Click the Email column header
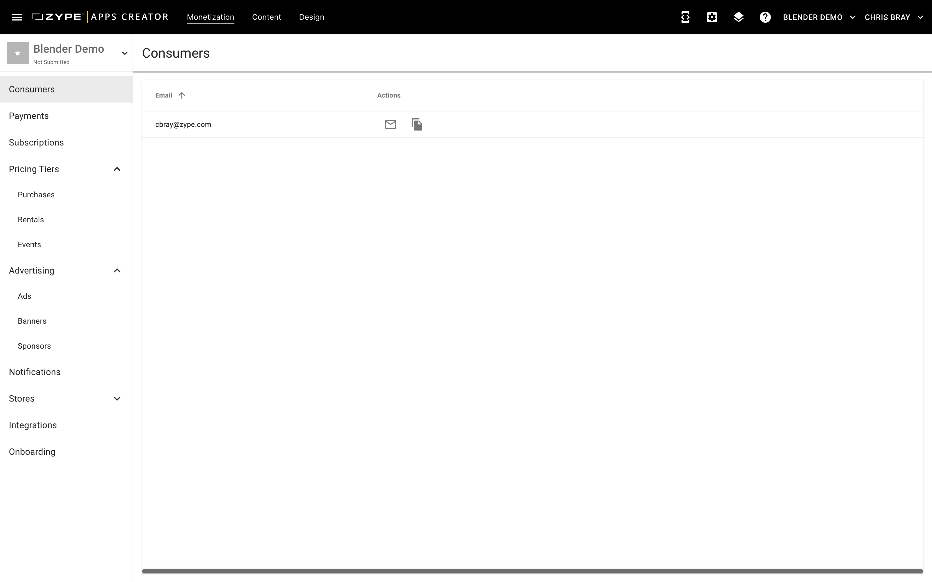This screenshot has width=932, height=582. click(x=164, y=95)
